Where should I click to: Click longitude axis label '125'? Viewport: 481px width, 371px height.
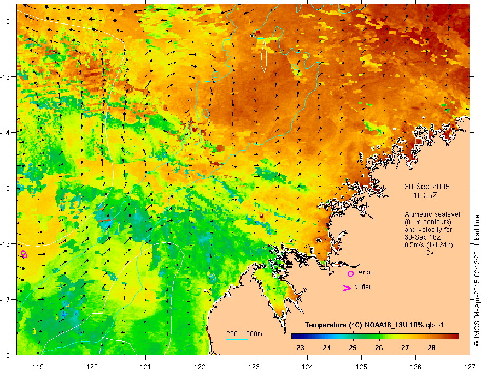[362, 367]
